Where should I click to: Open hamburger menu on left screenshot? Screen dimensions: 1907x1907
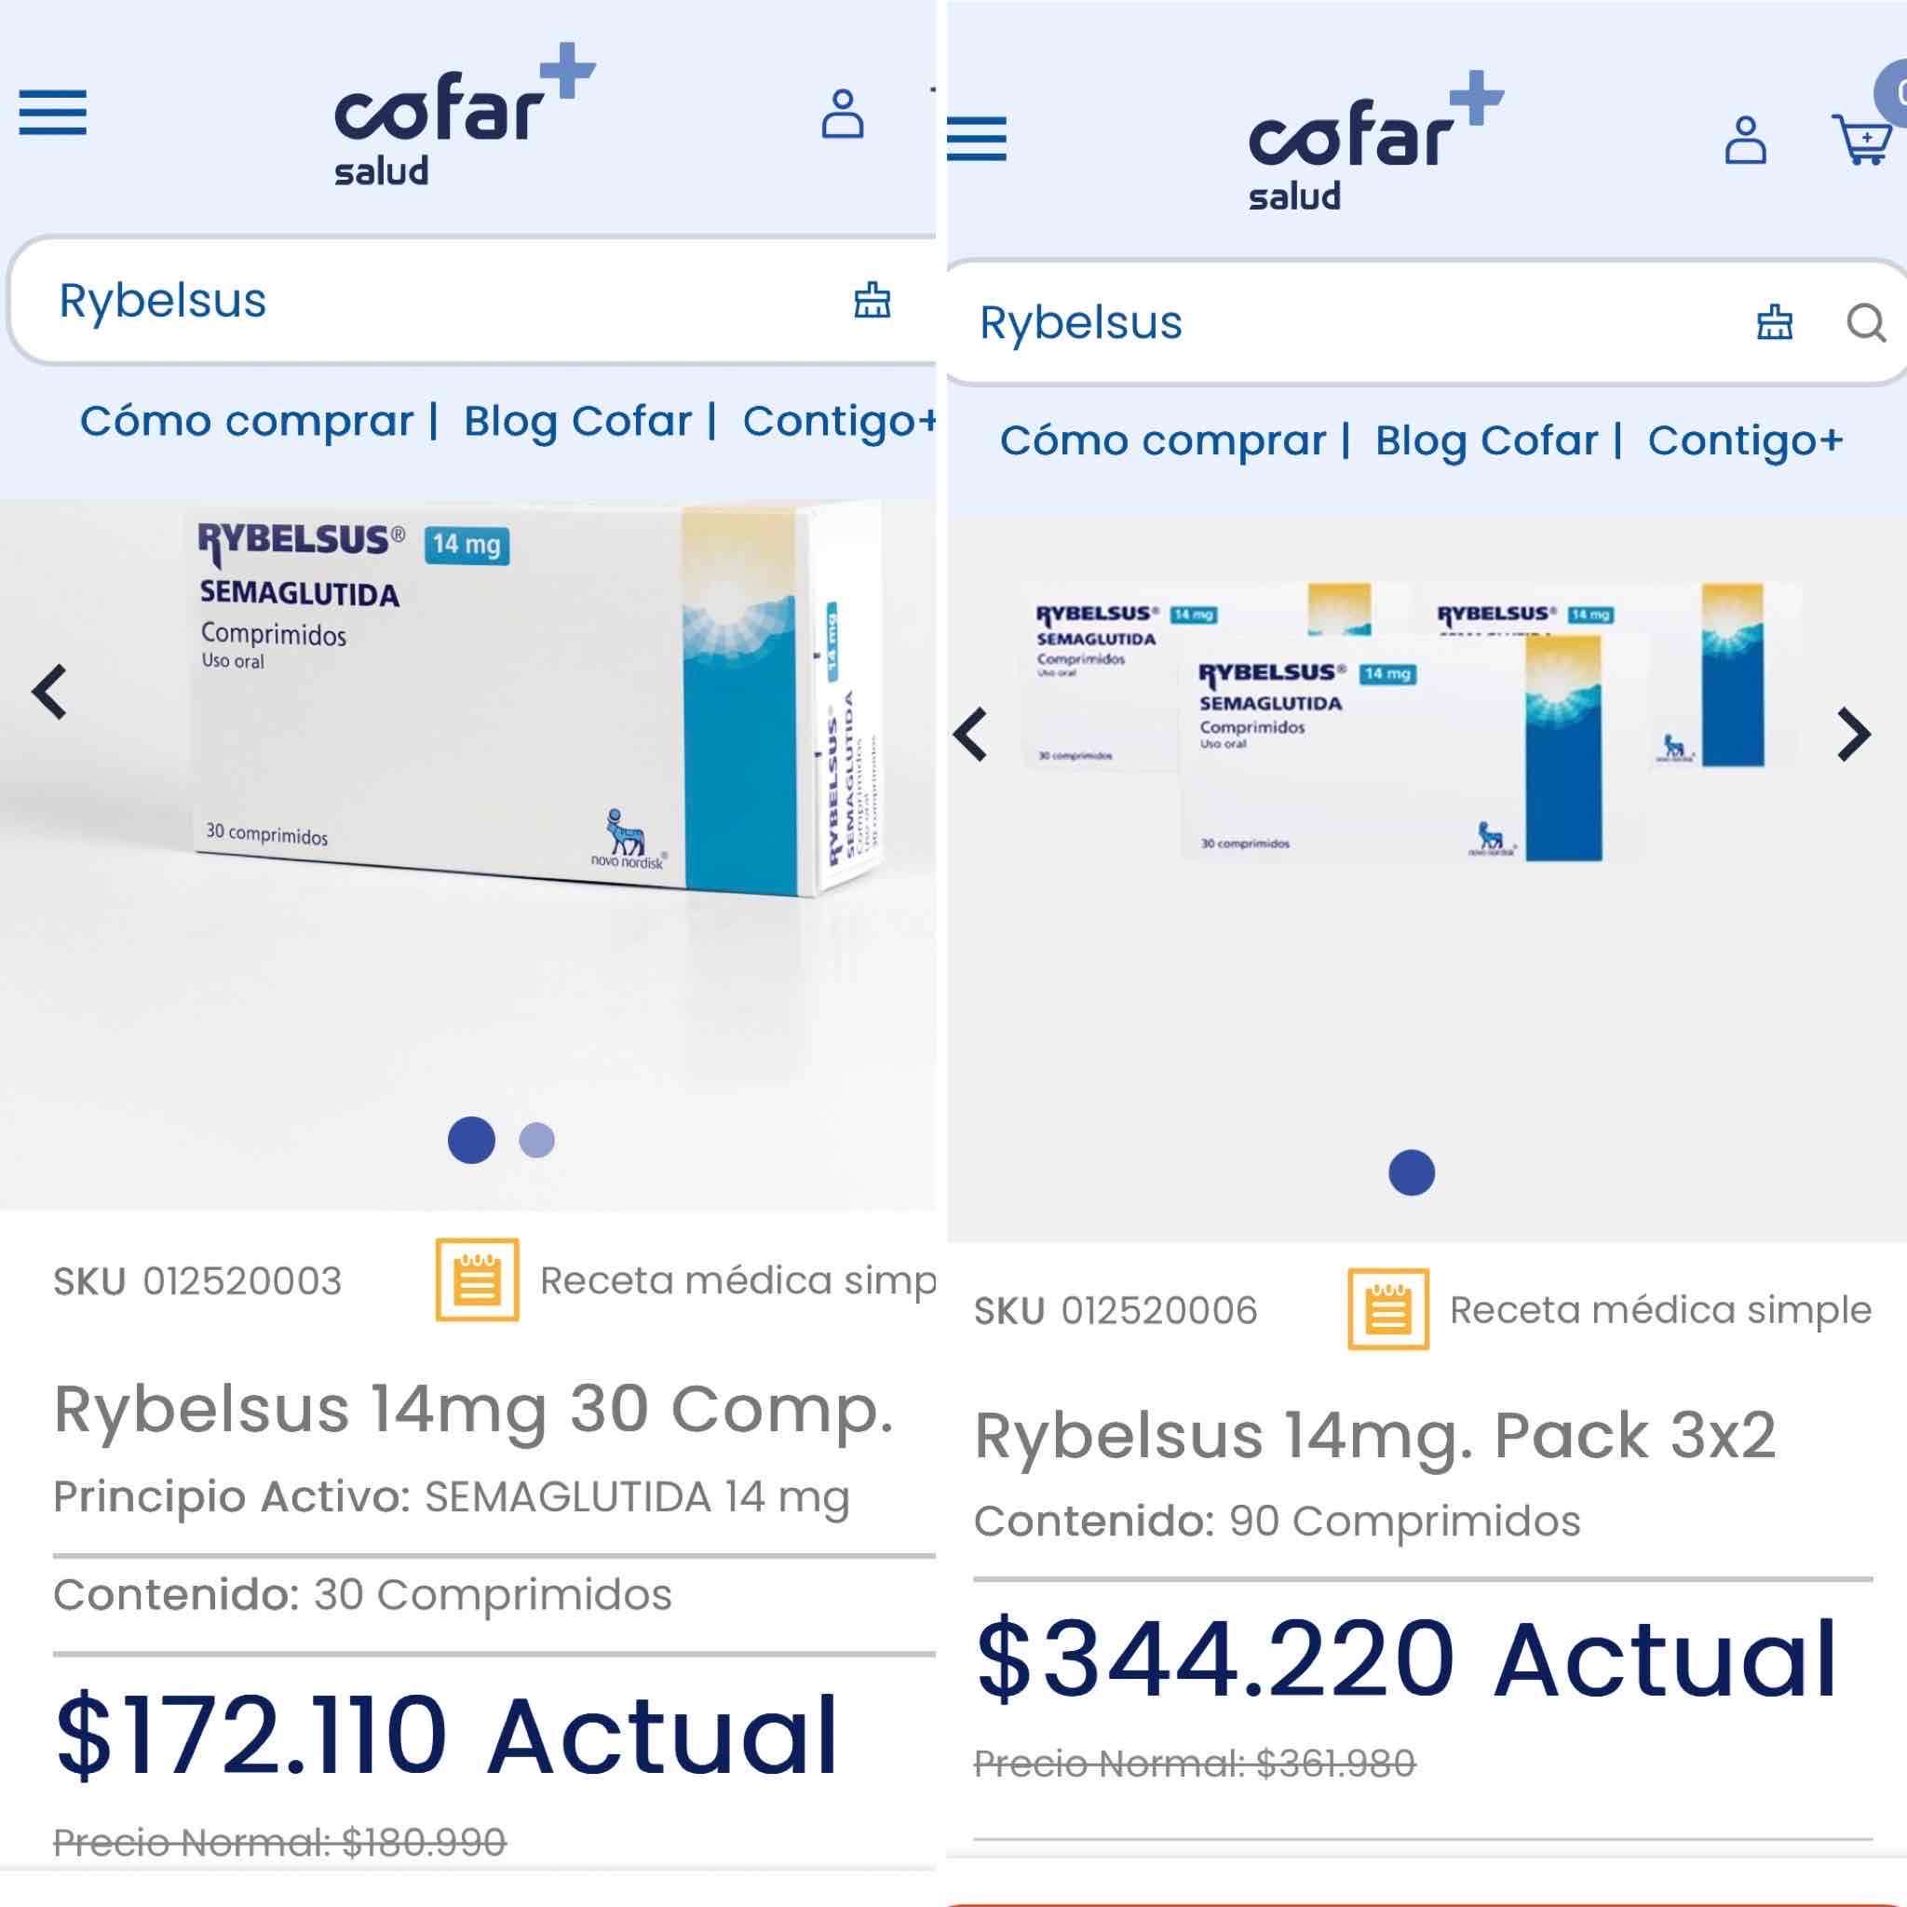(x=53, y=112)
